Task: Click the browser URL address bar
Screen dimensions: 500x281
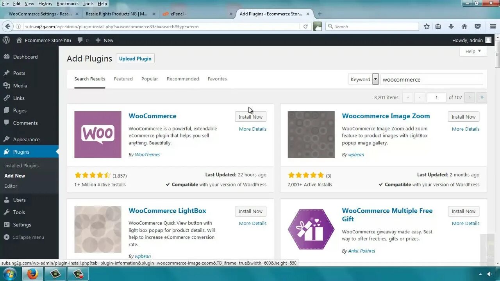Action: click(x=162, y=27)
